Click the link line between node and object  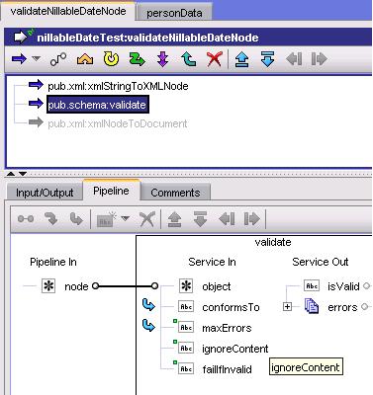[125, 286]
